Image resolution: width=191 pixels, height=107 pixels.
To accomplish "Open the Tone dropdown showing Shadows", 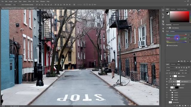I will (180, 31).
